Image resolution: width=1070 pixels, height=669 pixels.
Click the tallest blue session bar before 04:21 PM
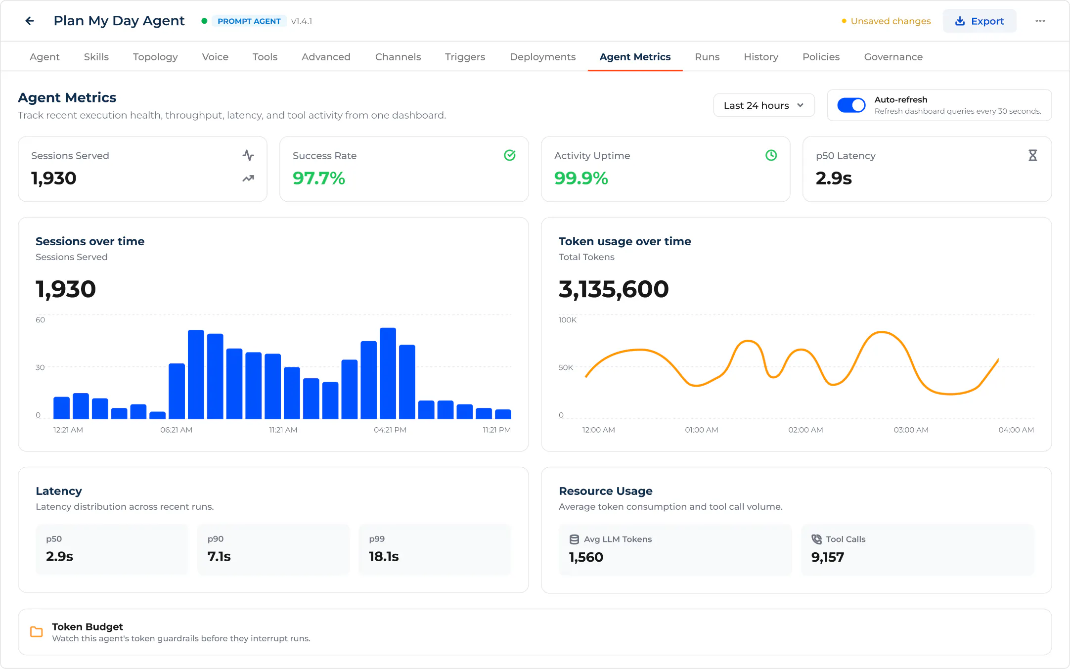pyautogui.click(x=388, y=373)
